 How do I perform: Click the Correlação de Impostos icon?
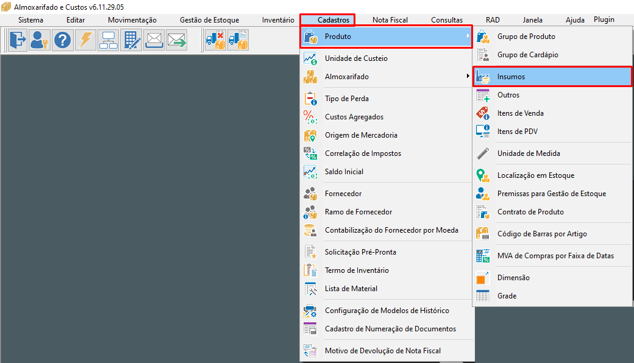pyautogui.click(x=310, y=153)
